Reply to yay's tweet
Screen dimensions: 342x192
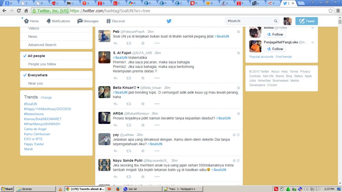point(115,151)
